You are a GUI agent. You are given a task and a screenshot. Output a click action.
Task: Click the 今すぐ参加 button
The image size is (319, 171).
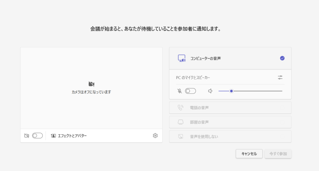(278, 154)
